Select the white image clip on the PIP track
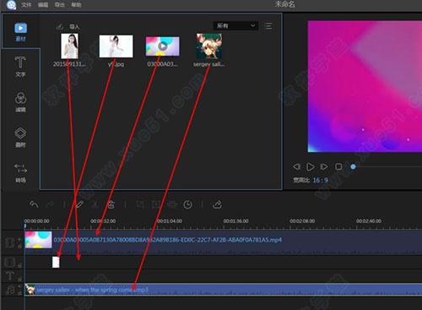This screenshot has width=422, height=310. point(56,262)
